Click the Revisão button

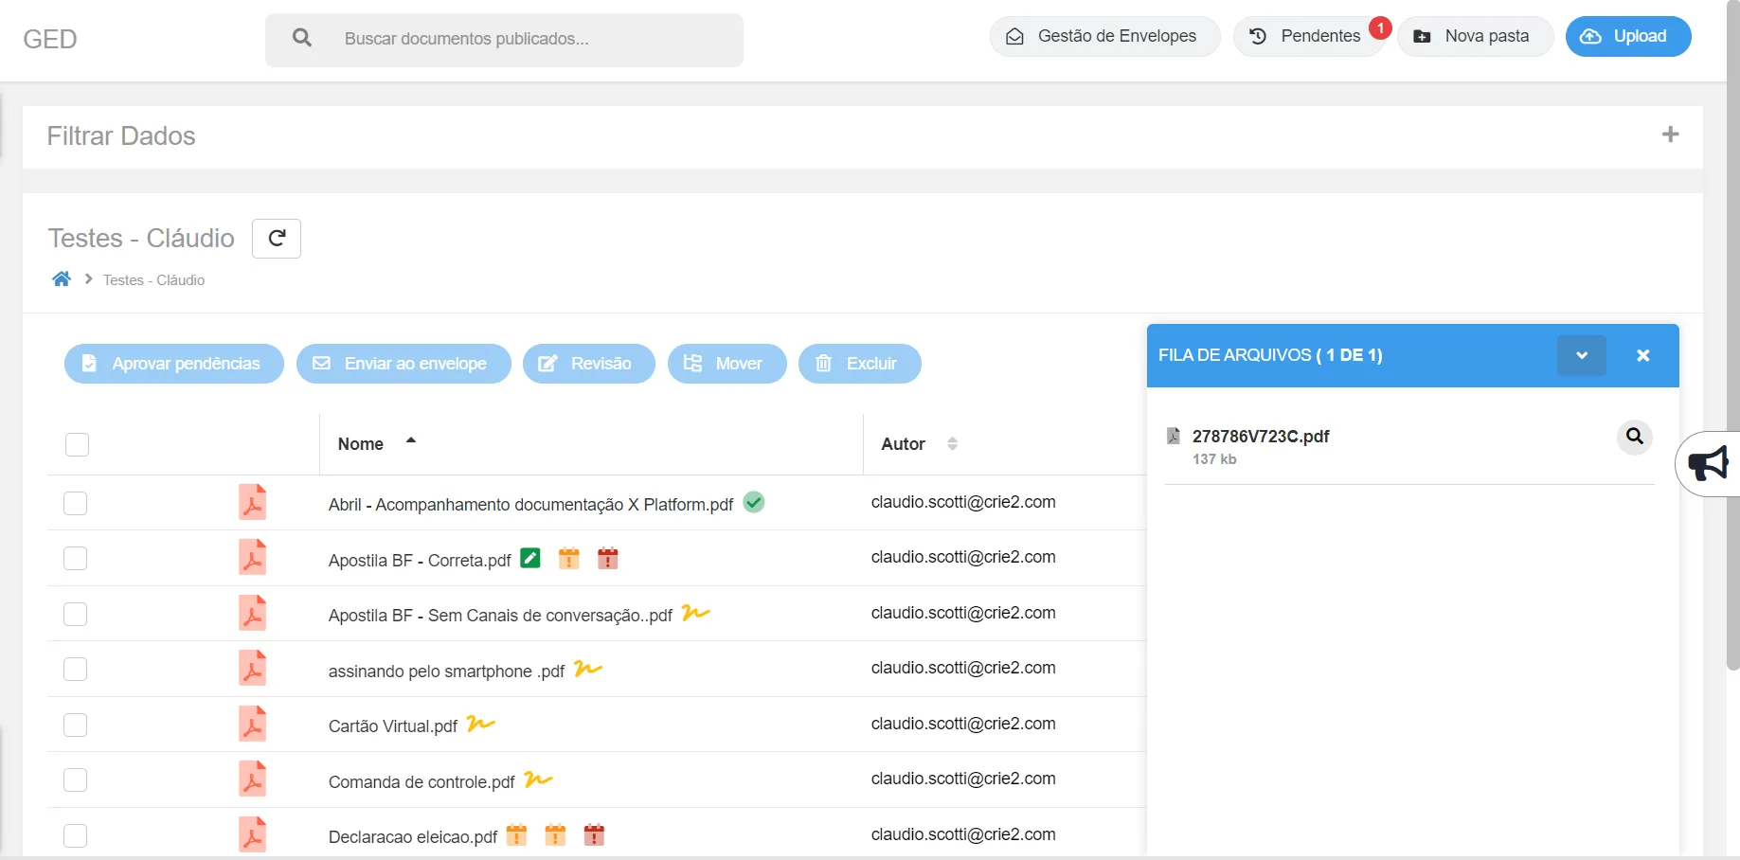(589, 364)
